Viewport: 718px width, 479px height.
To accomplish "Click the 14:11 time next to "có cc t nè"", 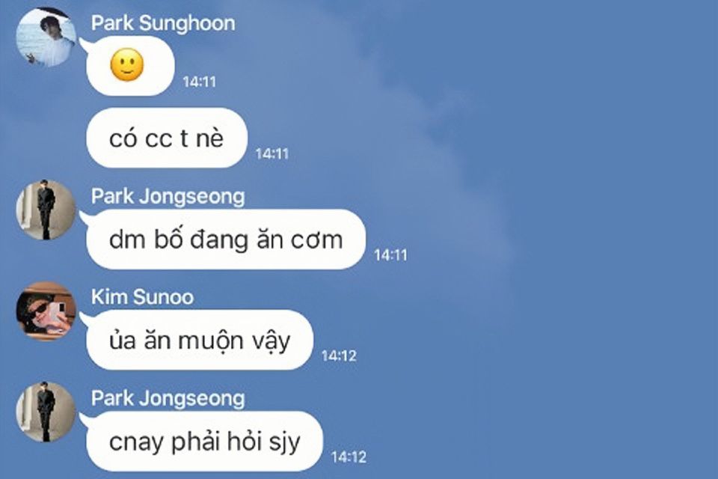I will pos(272,154).
